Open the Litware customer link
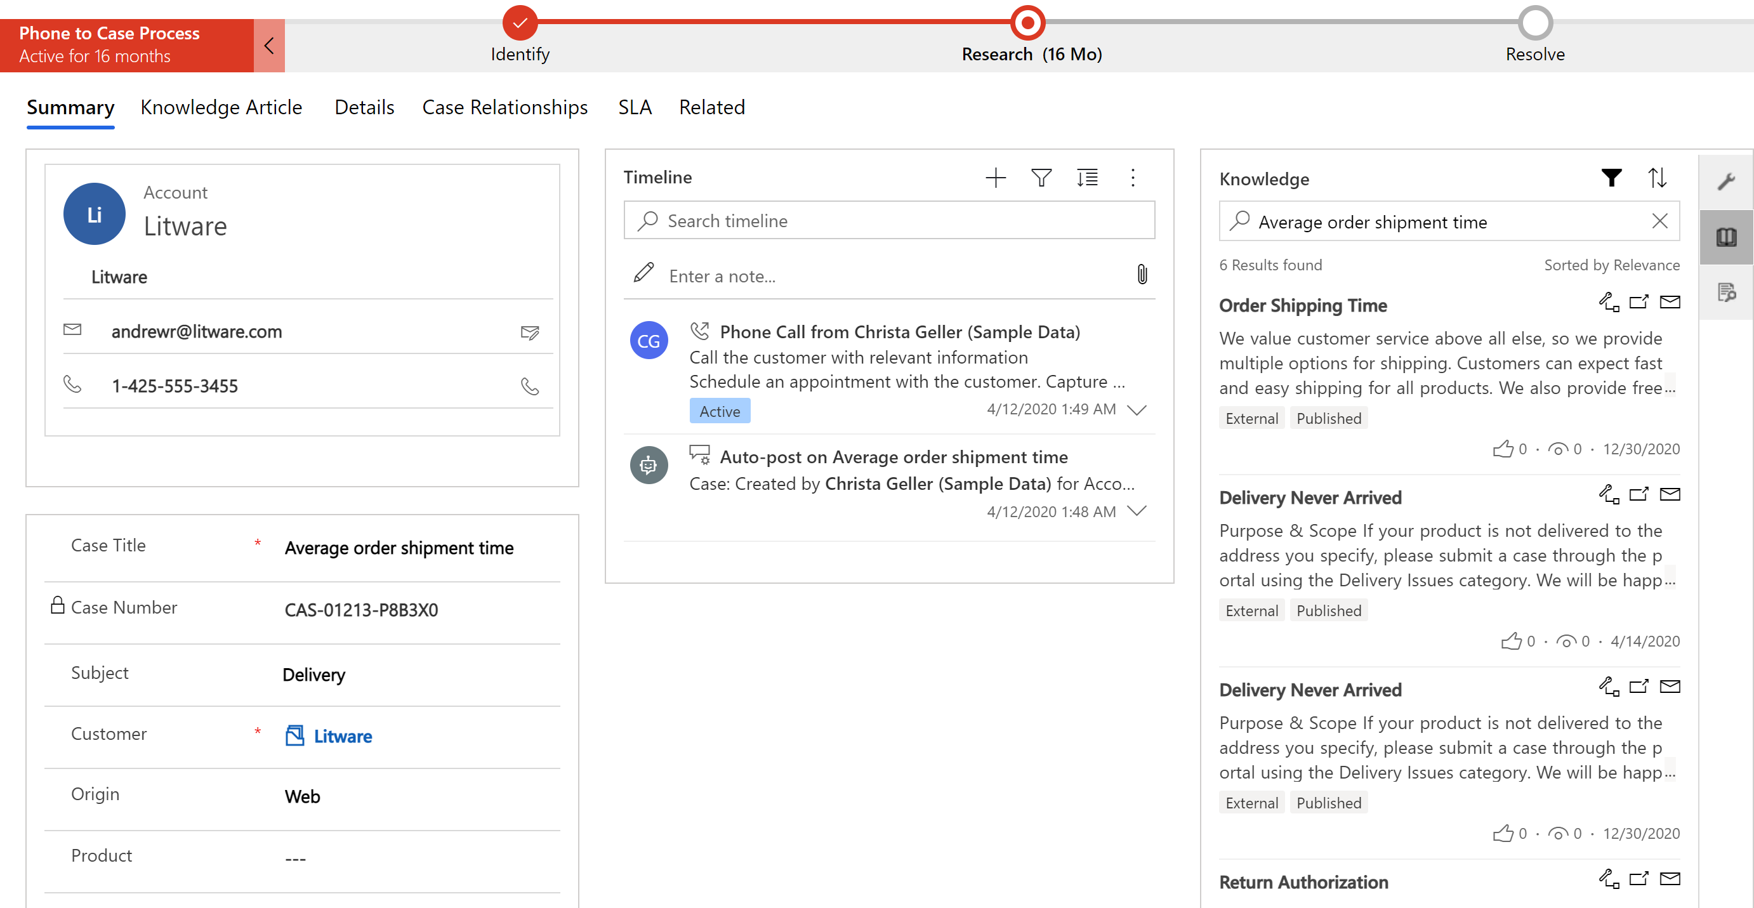The width and height of the screenshot is (1754, 908). click(343, 735)
